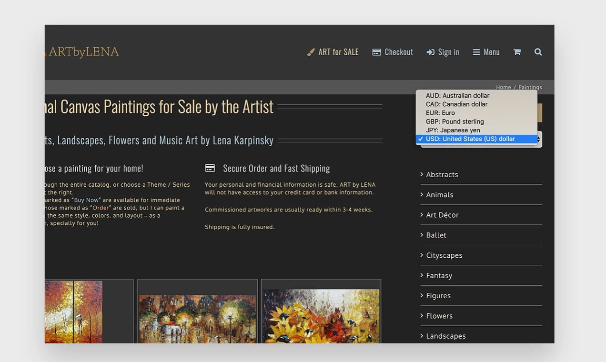
Task: Click the "Buy Now" link text
Action: click(87, 200)
